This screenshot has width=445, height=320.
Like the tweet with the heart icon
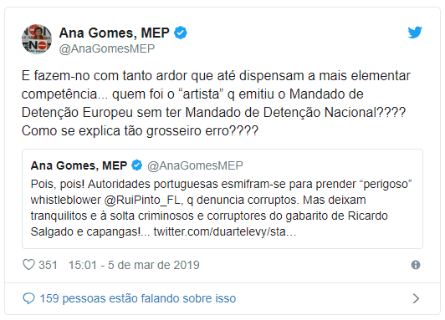tap(28, 265)
